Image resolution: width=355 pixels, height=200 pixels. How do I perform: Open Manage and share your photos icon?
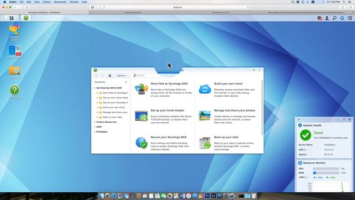coord(205,116)
